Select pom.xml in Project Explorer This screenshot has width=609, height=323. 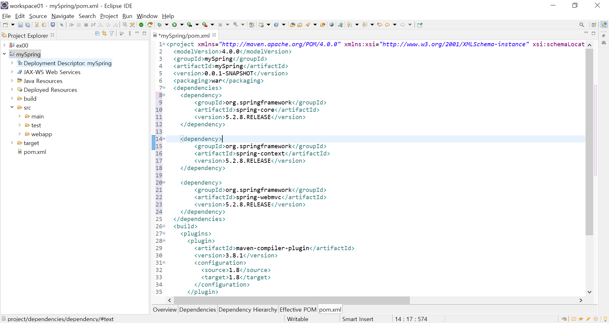point(35,152)
